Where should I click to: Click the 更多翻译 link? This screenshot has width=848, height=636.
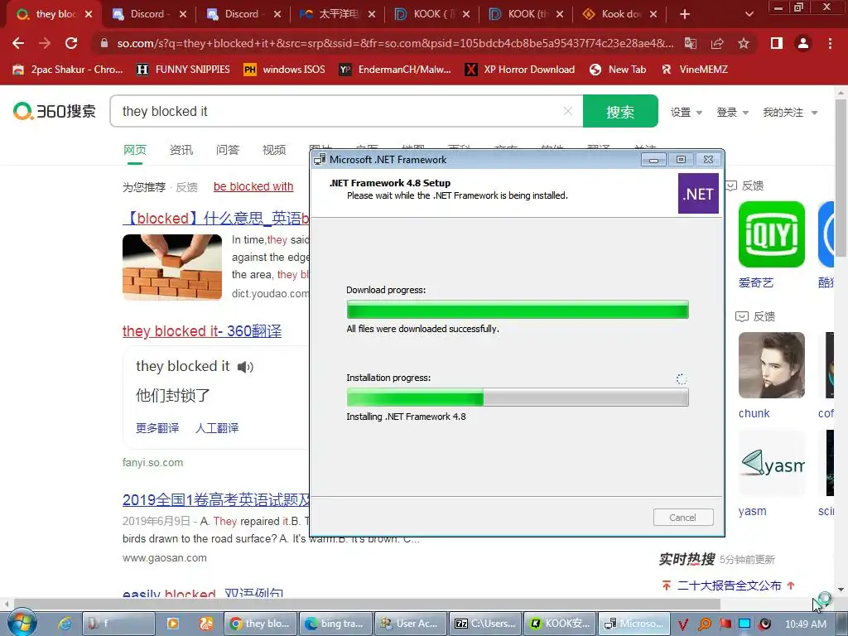pos(157,428)
